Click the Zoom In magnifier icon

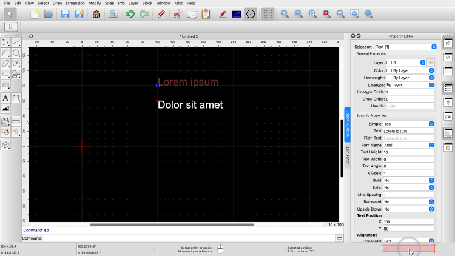coord(284,14)
